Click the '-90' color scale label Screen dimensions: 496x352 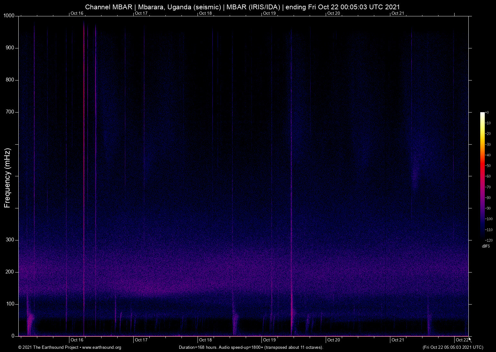(x=488, y=208)
